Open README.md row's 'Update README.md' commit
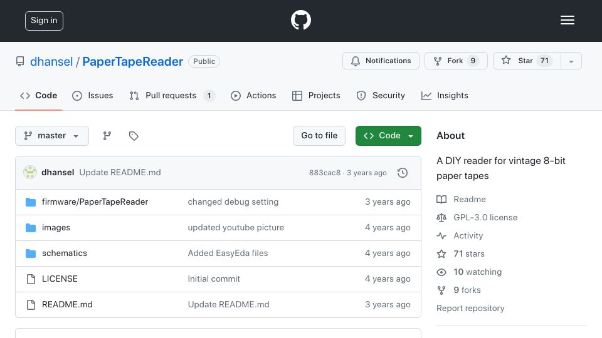 coord(228,305)
